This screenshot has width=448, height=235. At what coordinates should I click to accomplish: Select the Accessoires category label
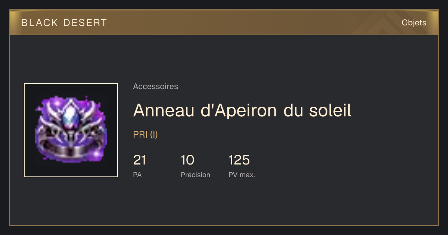[155, 87]
